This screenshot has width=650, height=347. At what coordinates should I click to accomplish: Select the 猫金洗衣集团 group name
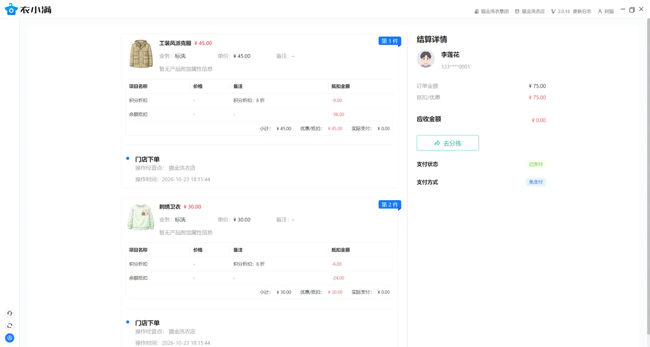pos(495,11)
